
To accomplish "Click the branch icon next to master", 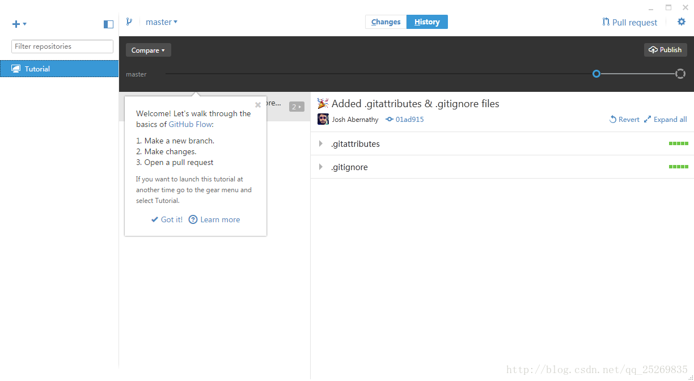I will tap(129, 22).
